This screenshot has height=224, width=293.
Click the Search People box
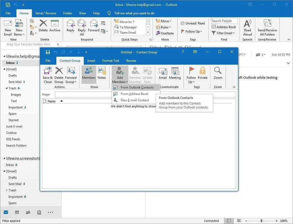point(224,21)
